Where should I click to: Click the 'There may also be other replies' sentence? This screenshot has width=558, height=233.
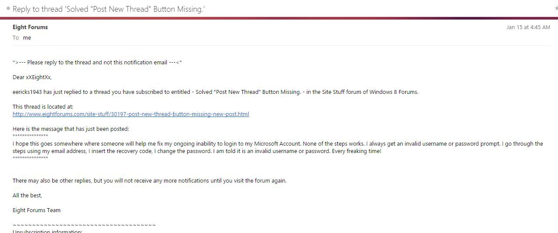click(x=150, y=181)
